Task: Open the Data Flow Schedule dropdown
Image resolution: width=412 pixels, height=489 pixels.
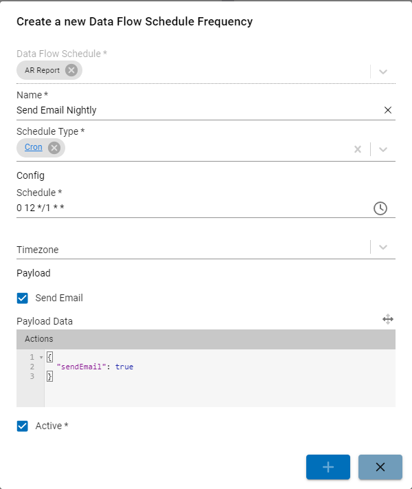Action: tap(383, 72)
